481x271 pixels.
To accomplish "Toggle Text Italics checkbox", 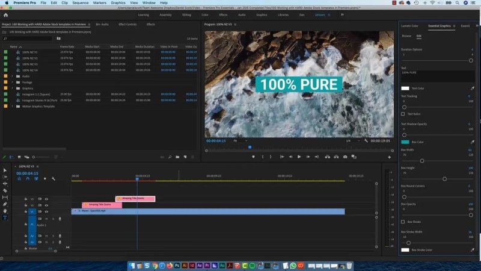I will [x=403, y=114].
